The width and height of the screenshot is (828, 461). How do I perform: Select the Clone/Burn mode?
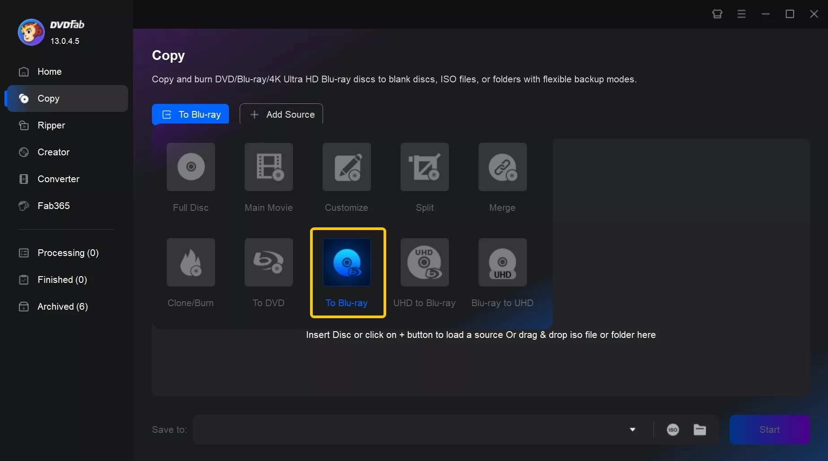(x=190, y=272)
